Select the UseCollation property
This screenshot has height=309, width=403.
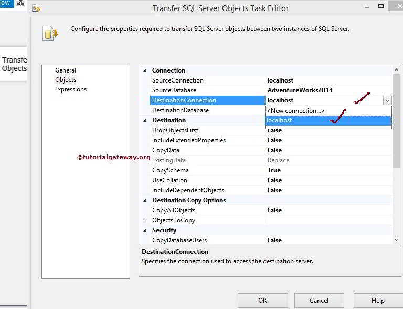[x=207, y=180]
